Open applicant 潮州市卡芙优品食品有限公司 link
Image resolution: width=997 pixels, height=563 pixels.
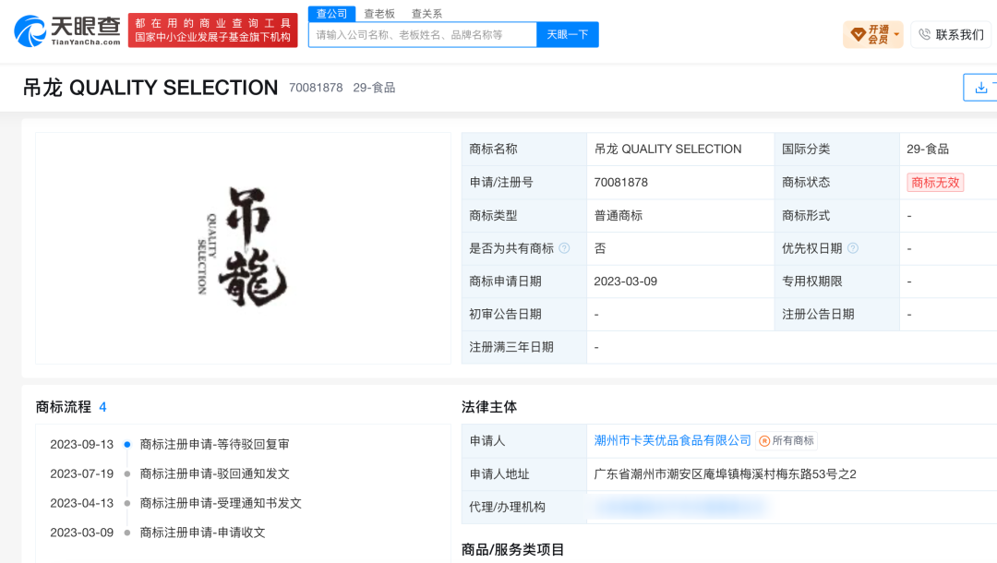pyautogui.click(x=672, y=440)
